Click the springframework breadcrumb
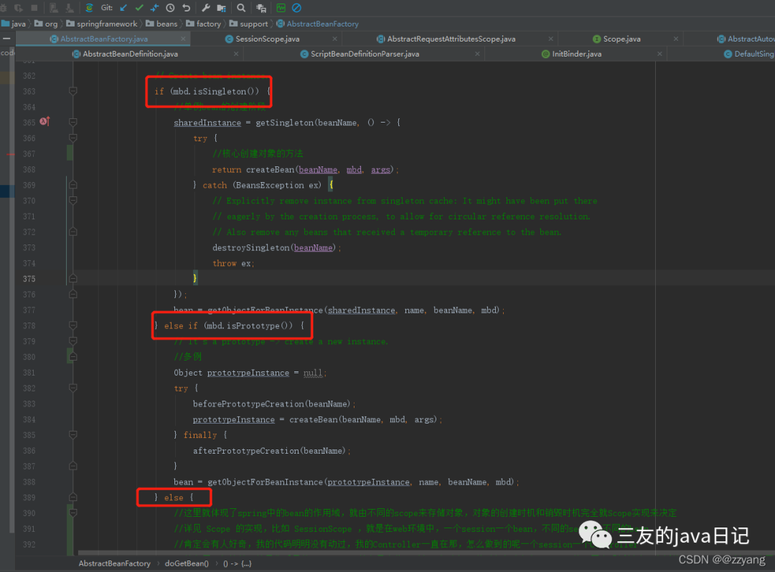Viewport: 775px width, 572px height. click(x=102, y=24)
